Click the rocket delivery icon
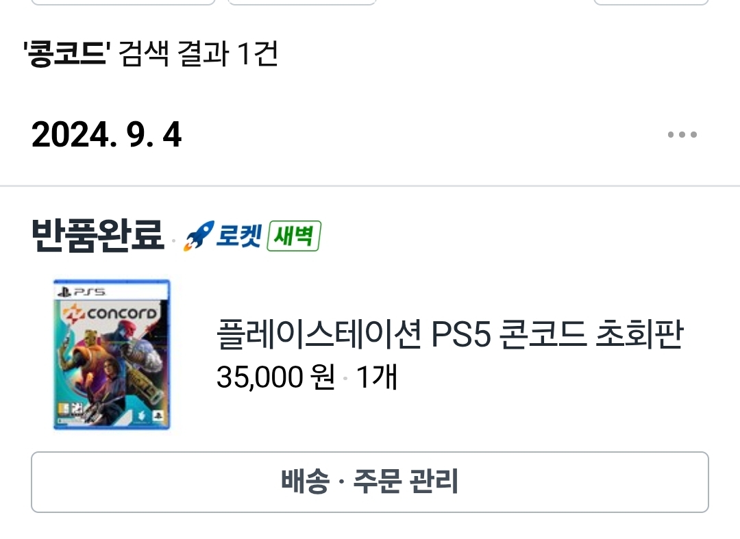 click(198, 236)
